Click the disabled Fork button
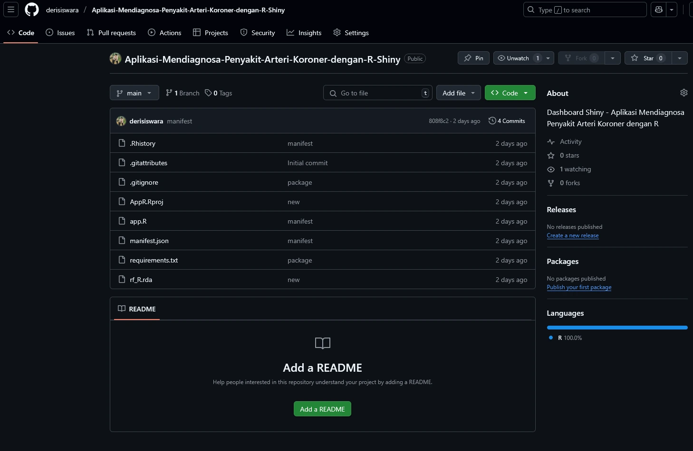Image resolution: width=693 pixels, height=451 pixels. point(582,58)
